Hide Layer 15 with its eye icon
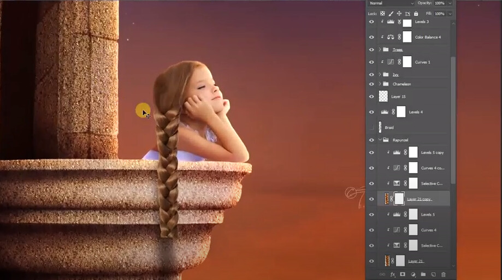The width and height of the screenshot is (502, 280). click(x=371, y=97)
